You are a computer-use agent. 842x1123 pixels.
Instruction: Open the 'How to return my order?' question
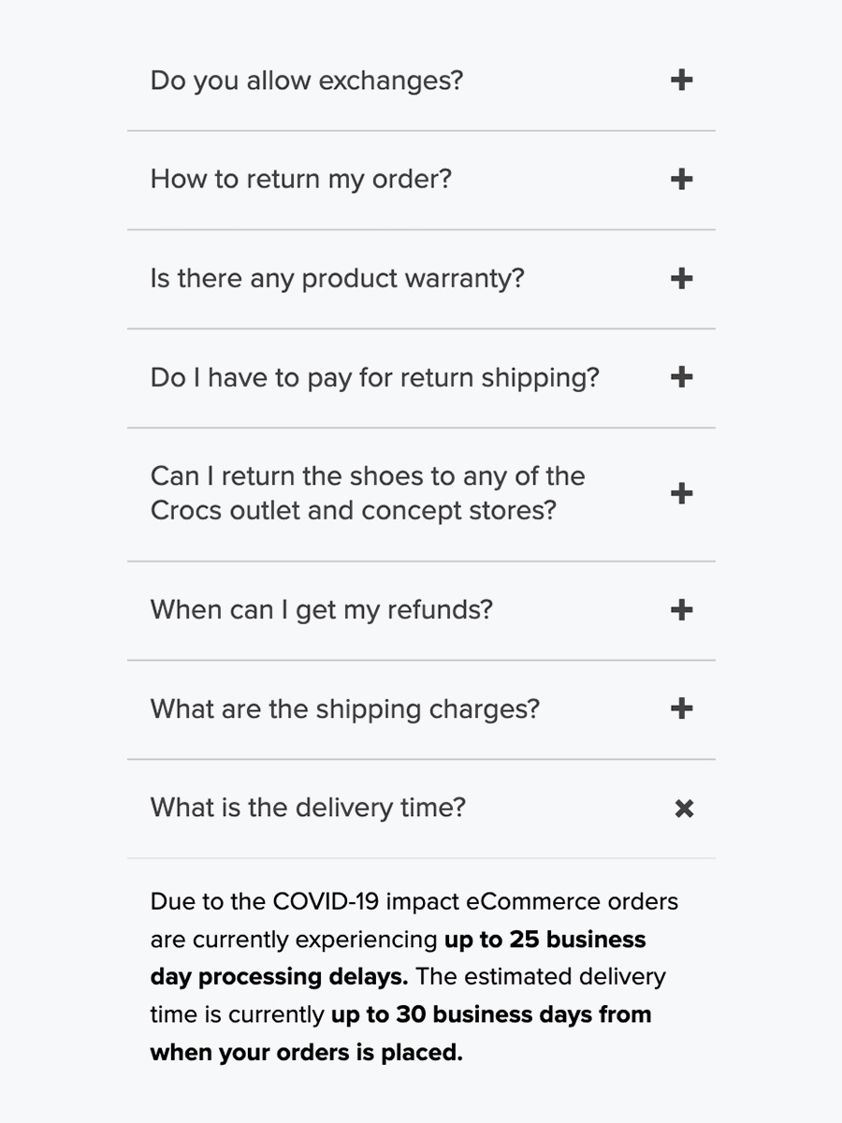(x=301, y=179)
